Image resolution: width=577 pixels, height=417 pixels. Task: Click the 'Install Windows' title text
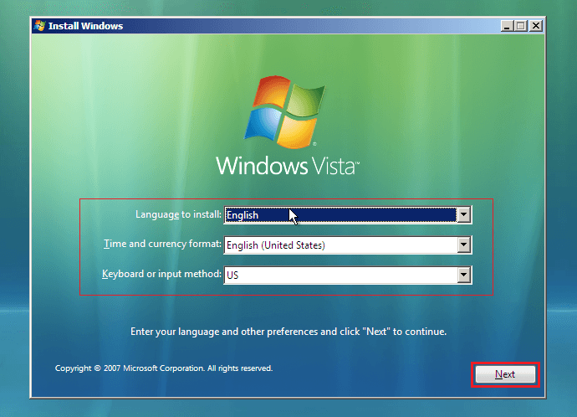[x=86, y=26]
